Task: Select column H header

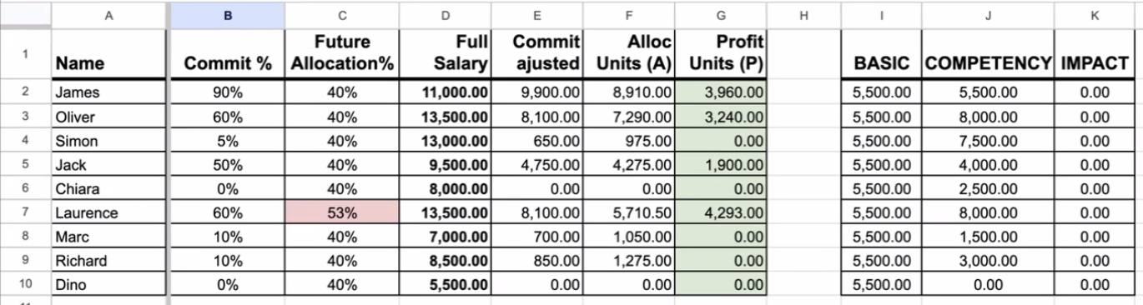Action: tap(803, 14)
